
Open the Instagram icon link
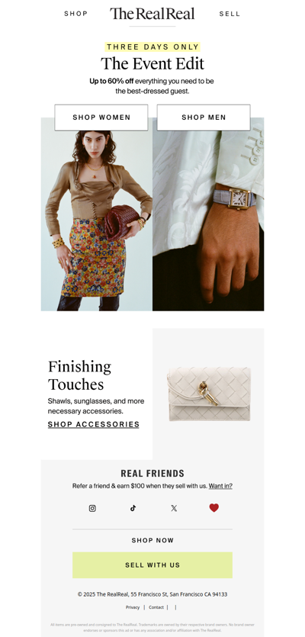tap(92, 508)
